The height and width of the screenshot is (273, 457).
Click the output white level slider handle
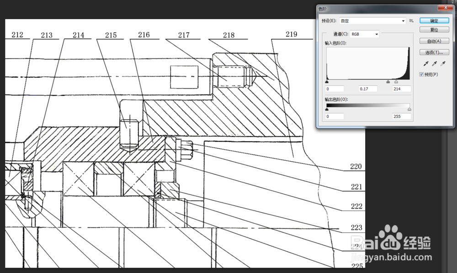point(409,109)
